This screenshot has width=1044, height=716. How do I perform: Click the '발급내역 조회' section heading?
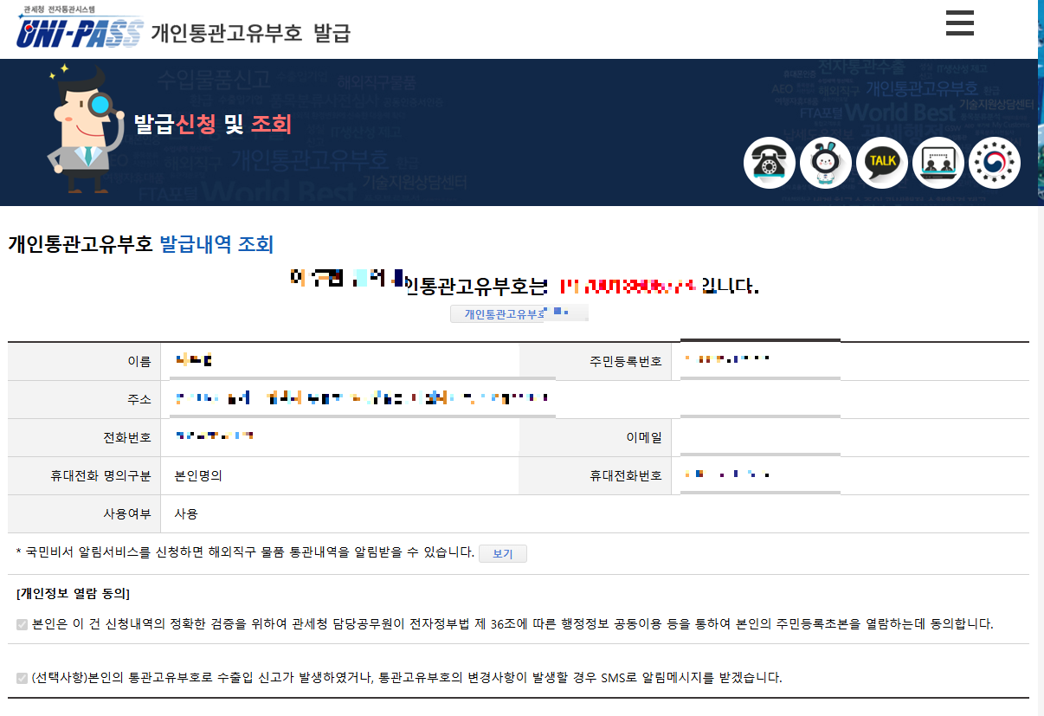[x=216, y=244]
